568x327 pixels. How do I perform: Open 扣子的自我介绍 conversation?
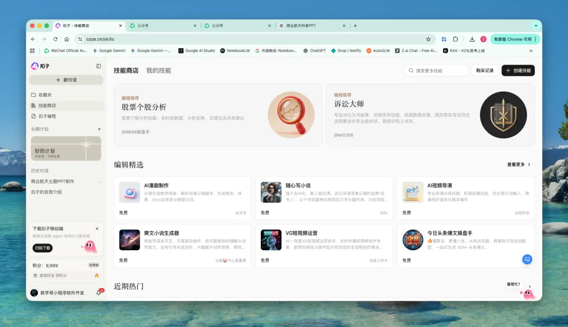[x=46, y=192]
